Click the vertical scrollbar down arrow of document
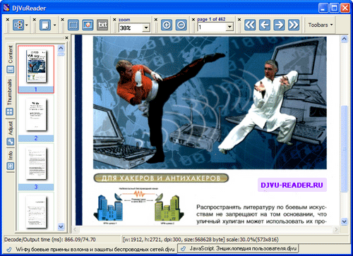 (344, 221)
